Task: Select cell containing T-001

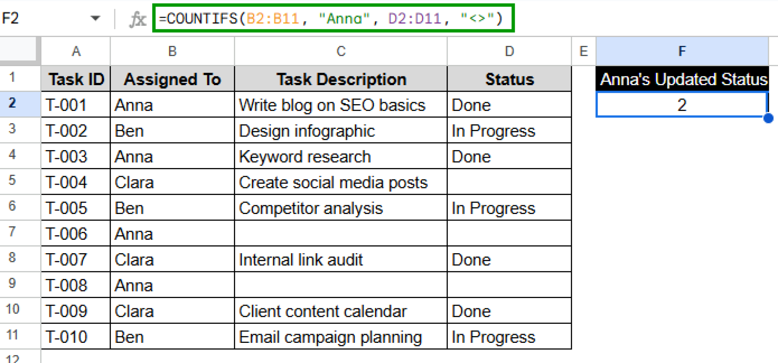Action: 75,105
